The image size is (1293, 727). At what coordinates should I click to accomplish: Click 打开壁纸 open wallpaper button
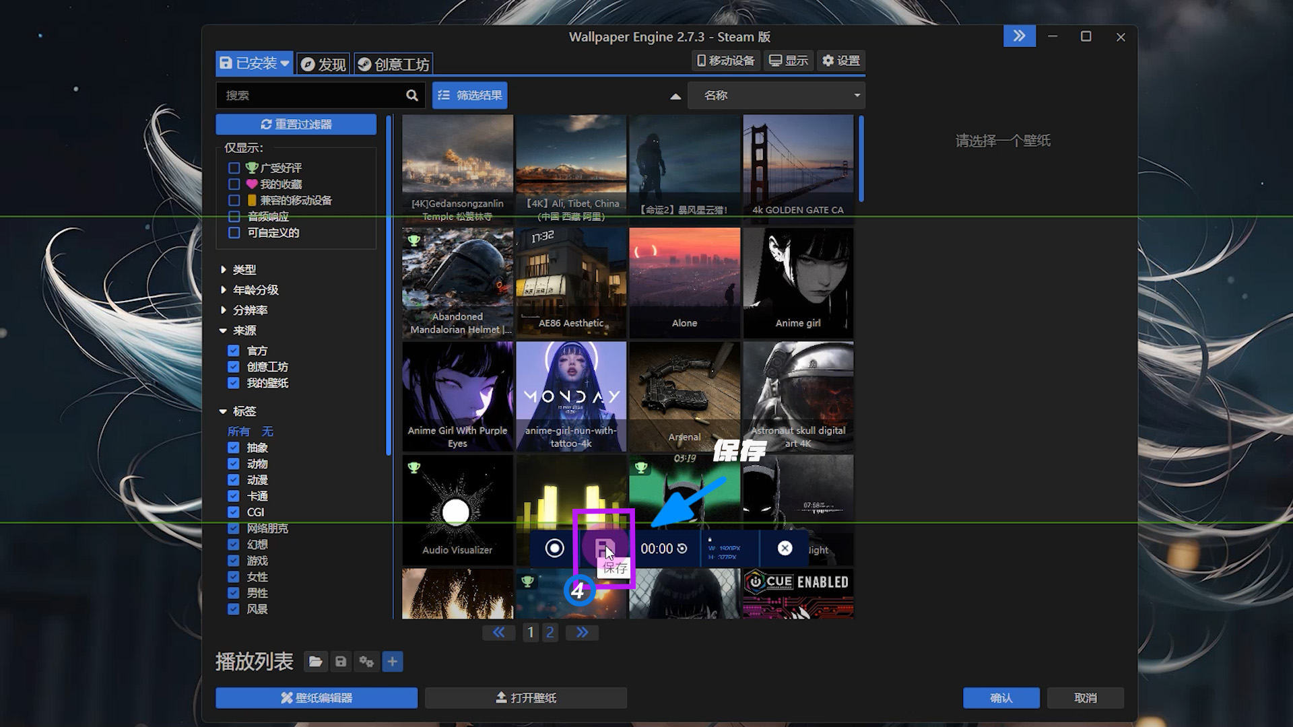coord(526,698)
